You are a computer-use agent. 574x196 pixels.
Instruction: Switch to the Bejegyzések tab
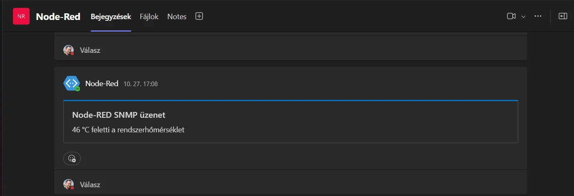[111, 17]
